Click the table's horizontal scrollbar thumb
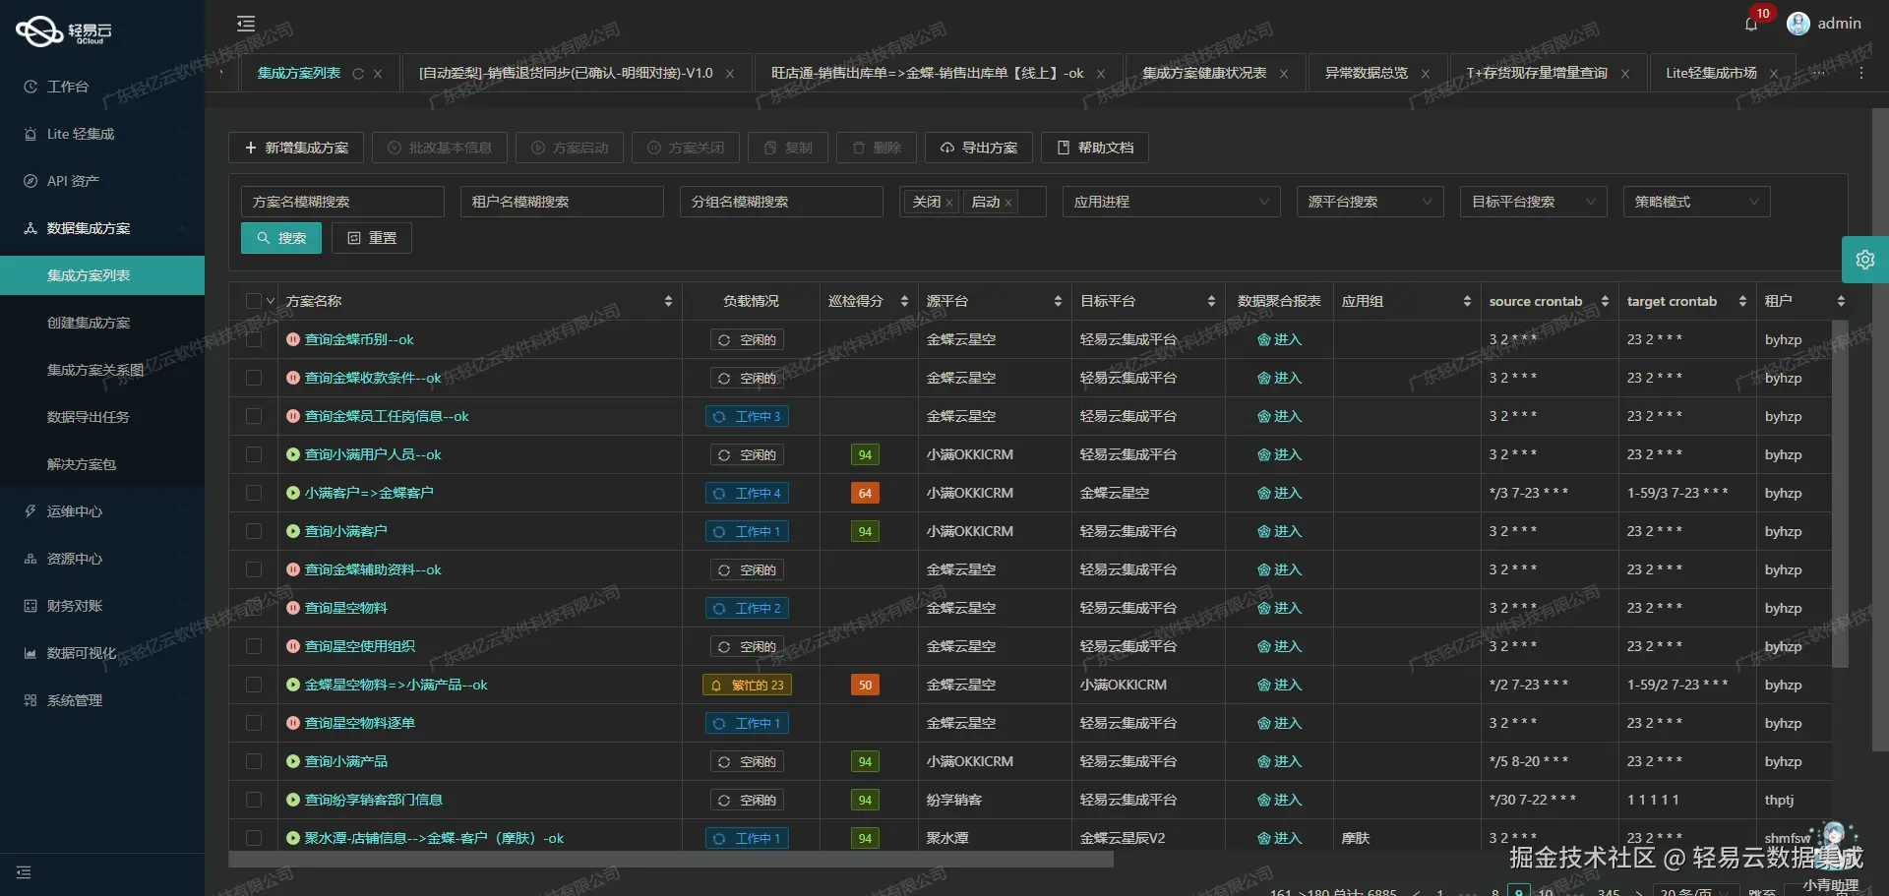This screenshot has height=896, width=1889. (x=671, y=860)
